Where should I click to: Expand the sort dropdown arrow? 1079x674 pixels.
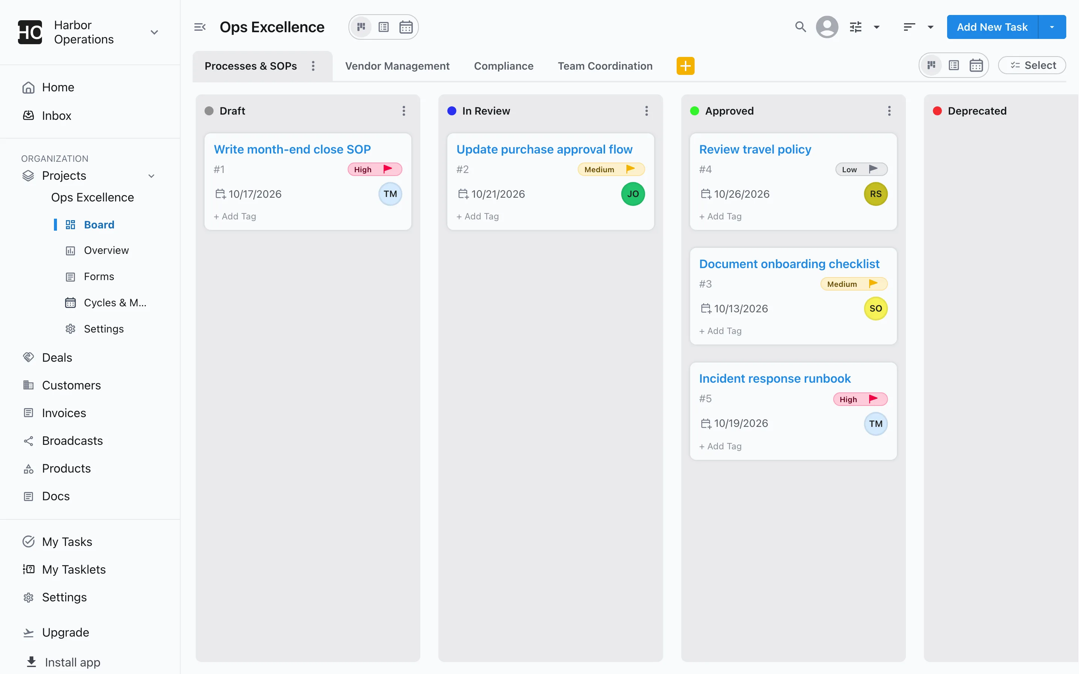click(931, 27)
